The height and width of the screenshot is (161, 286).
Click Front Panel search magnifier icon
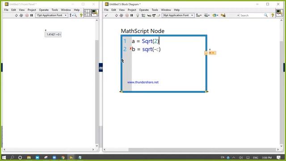click(75, 16)
